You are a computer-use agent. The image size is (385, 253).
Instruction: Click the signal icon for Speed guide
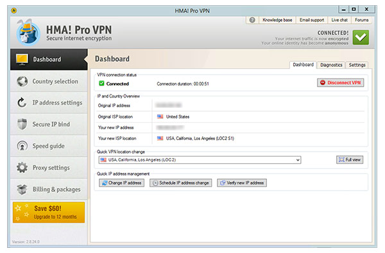(22, 146)
